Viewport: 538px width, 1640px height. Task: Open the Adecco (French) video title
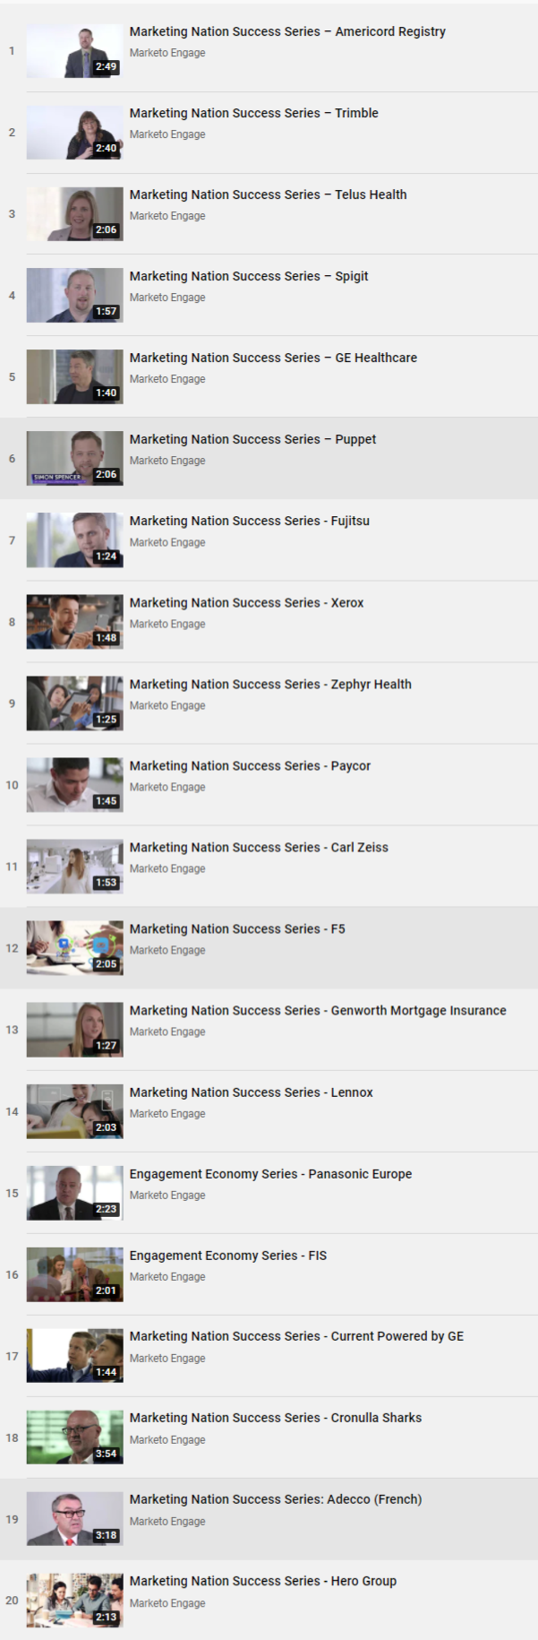[276, 1499]
